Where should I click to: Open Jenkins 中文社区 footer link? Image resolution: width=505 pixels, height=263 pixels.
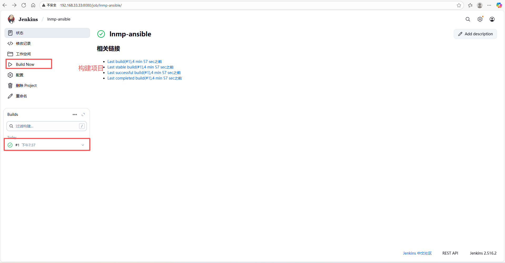pos(417,253)
